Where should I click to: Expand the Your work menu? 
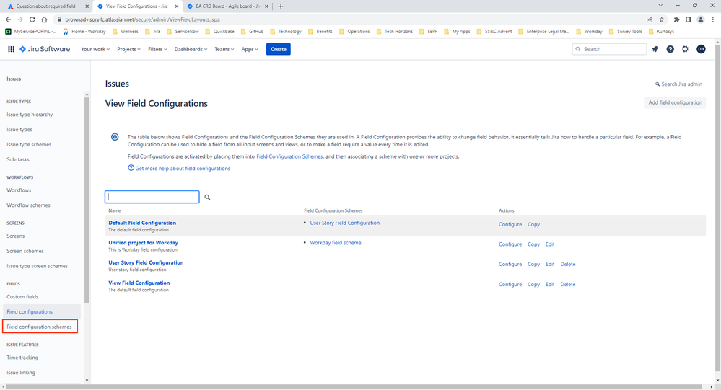point(95,49)
